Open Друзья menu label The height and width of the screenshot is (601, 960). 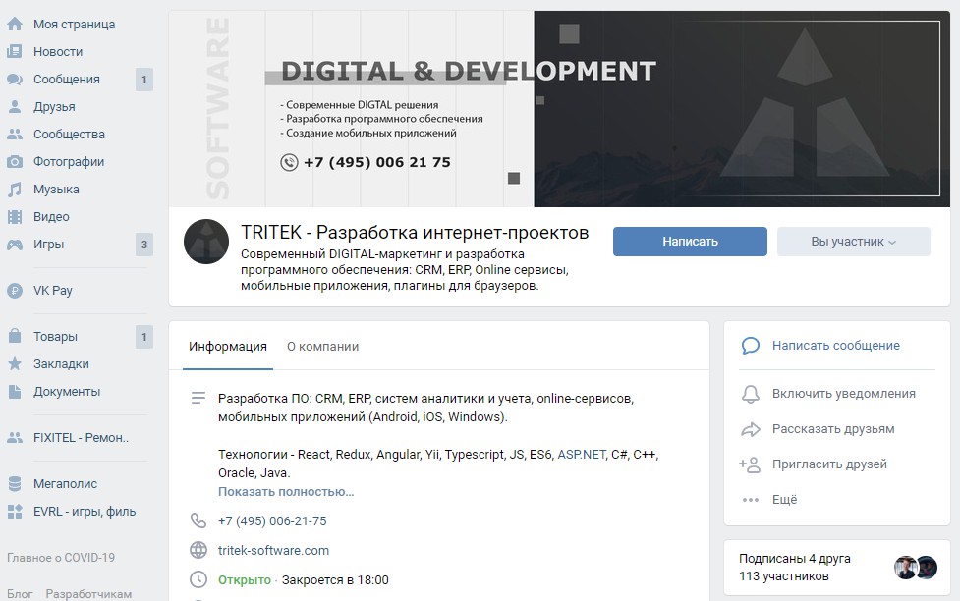coord(54,106)
